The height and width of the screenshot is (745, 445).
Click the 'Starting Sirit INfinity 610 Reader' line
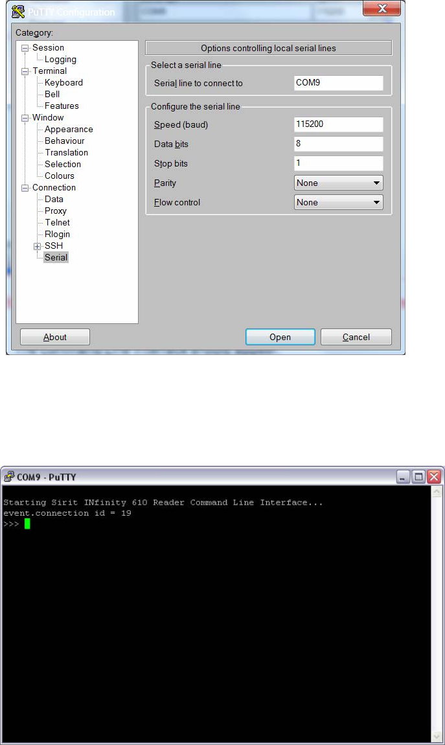click(163, 502)
